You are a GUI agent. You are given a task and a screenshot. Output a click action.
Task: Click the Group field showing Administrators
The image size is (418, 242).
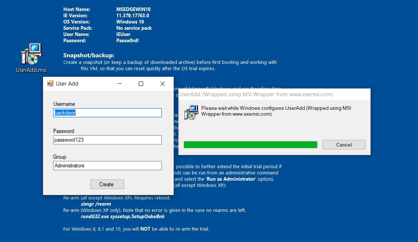tap(107, 165)
